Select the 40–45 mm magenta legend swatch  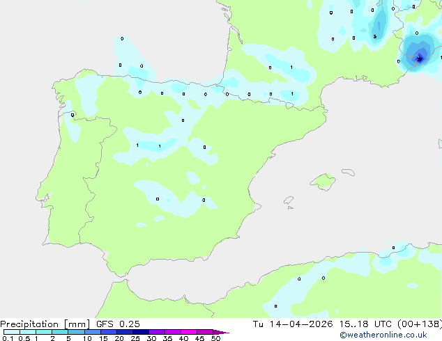pyautogui.click(x=189, y=332)
